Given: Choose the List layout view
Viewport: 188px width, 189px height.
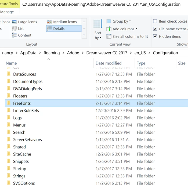Looking at the screenshot, I should point(18,28).
